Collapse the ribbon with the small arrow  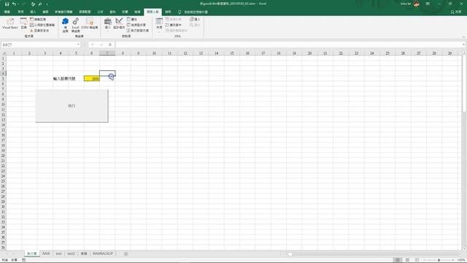coord(463,37)
